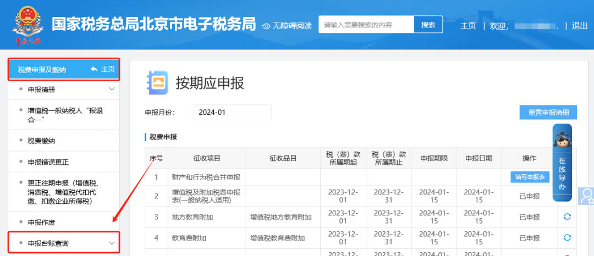
Task: Click the site title 国家税务总局北京市电子税务局
Action: tap(154, 24)
